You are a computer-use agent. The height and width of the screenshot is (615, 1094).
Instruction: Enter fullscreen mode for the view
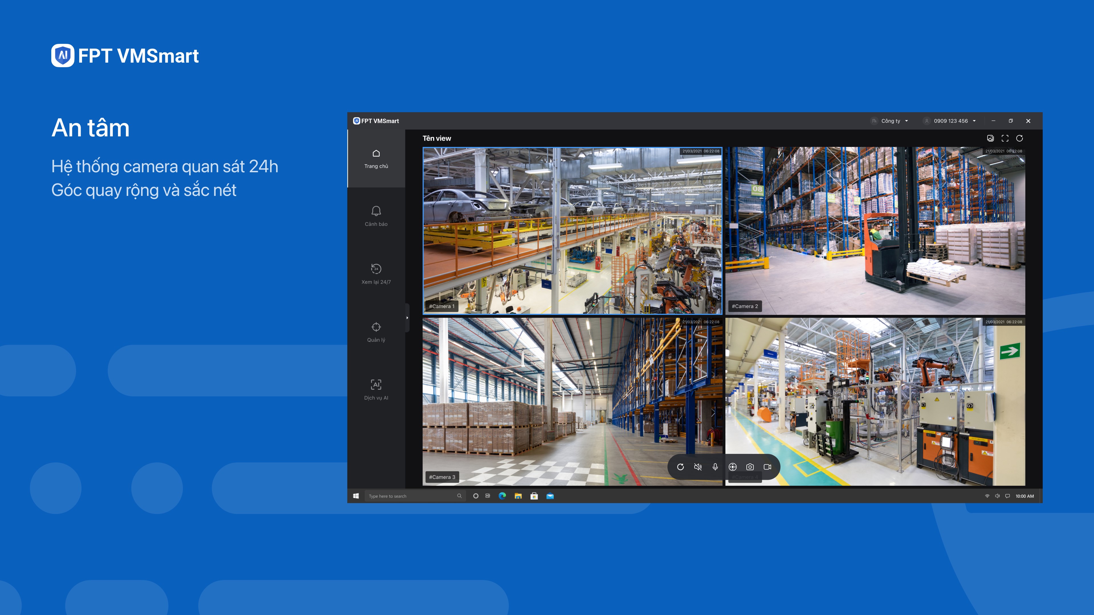click(x=1005, y=138)
